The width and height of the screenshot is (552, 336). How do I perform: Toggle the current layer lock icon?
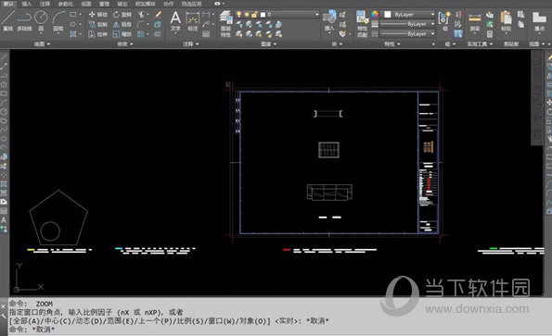click(254, 15)
